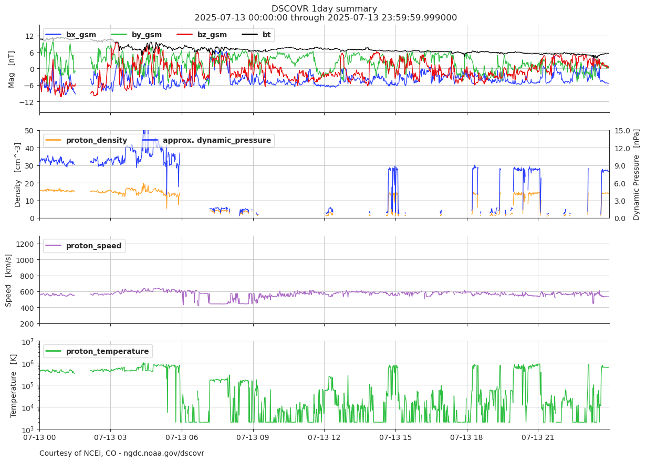Click the Mag [nT] axis label

coord(12,69)
